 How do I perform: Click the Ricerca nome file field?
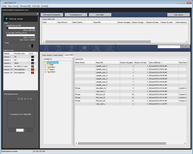[x=169, y=46]
